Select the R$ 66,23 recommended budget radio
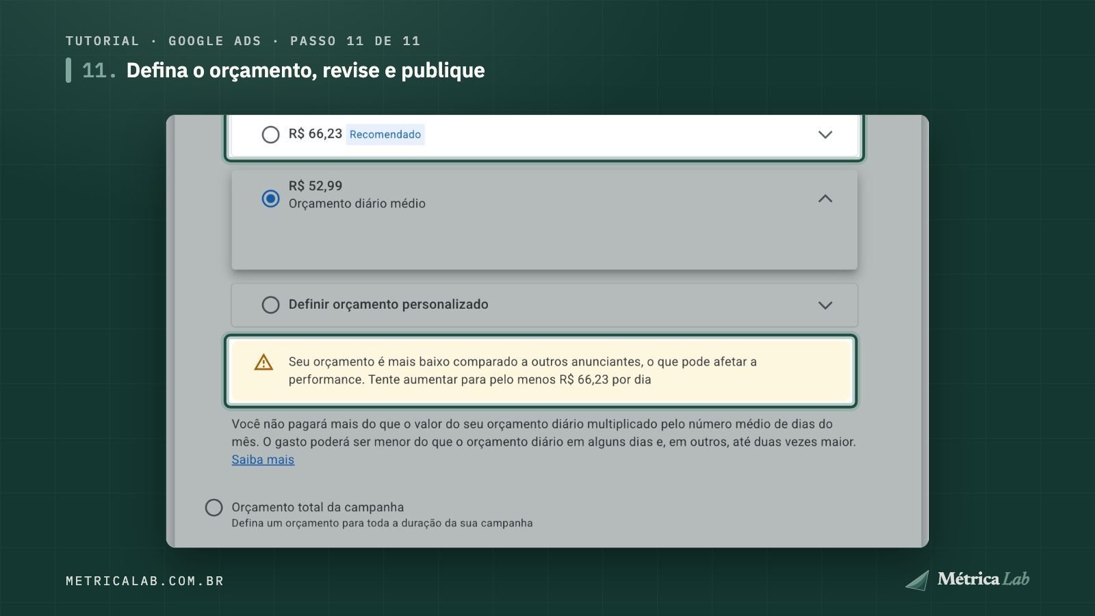 pos(270,134)
